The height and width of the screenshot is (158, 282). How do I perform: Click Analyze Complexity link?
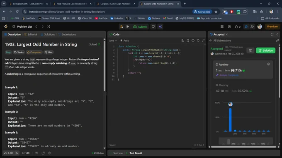point(228,75)
